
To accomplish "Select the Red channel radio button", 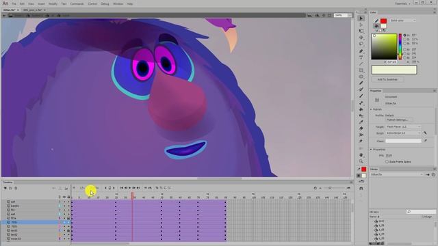I will pos(404,49).
